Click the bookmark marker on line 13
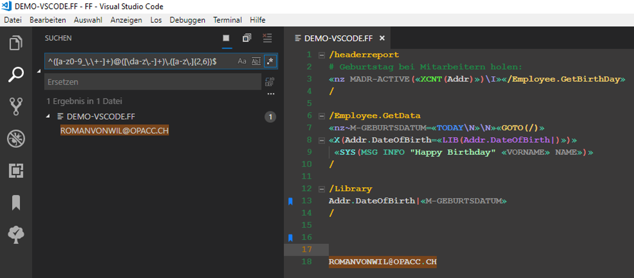 [x=290, y=201]
